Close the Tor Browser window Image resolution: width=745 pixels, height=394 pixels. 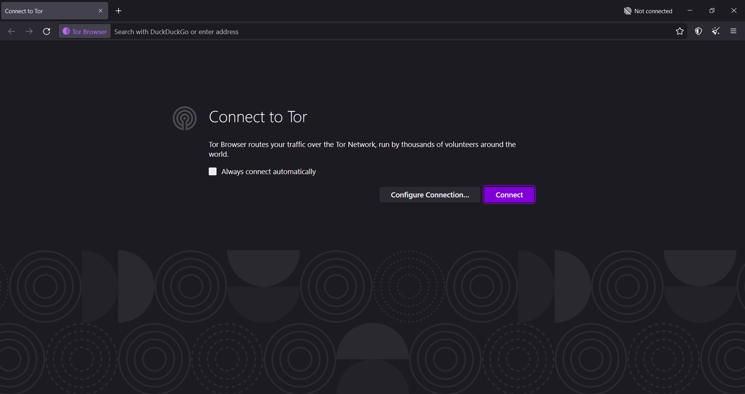[734, 11]
